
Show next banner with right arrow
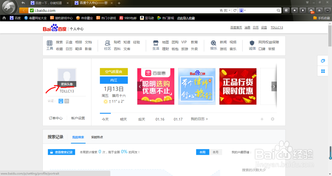pos(274,87)
